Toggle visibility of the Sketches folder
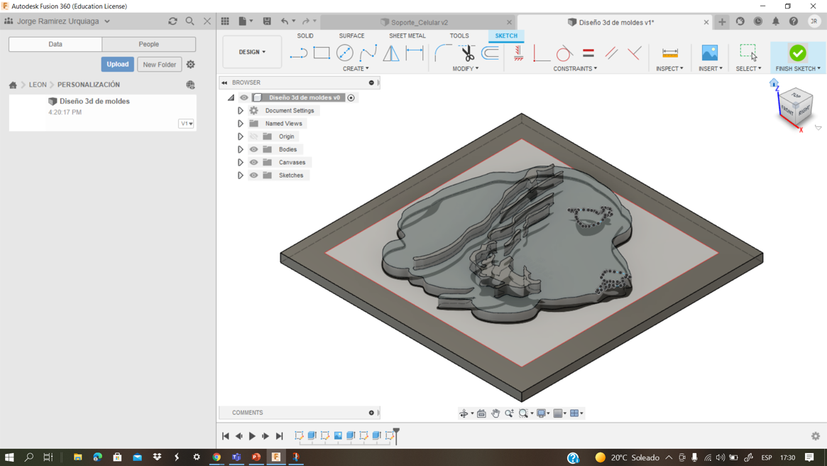The image size is (827, 466). pyautogui.click(x=253, y=175)
